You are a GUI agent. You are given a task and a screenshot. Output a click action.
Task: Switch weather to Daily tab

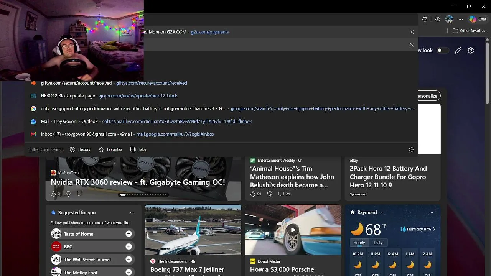click(378, 243)
